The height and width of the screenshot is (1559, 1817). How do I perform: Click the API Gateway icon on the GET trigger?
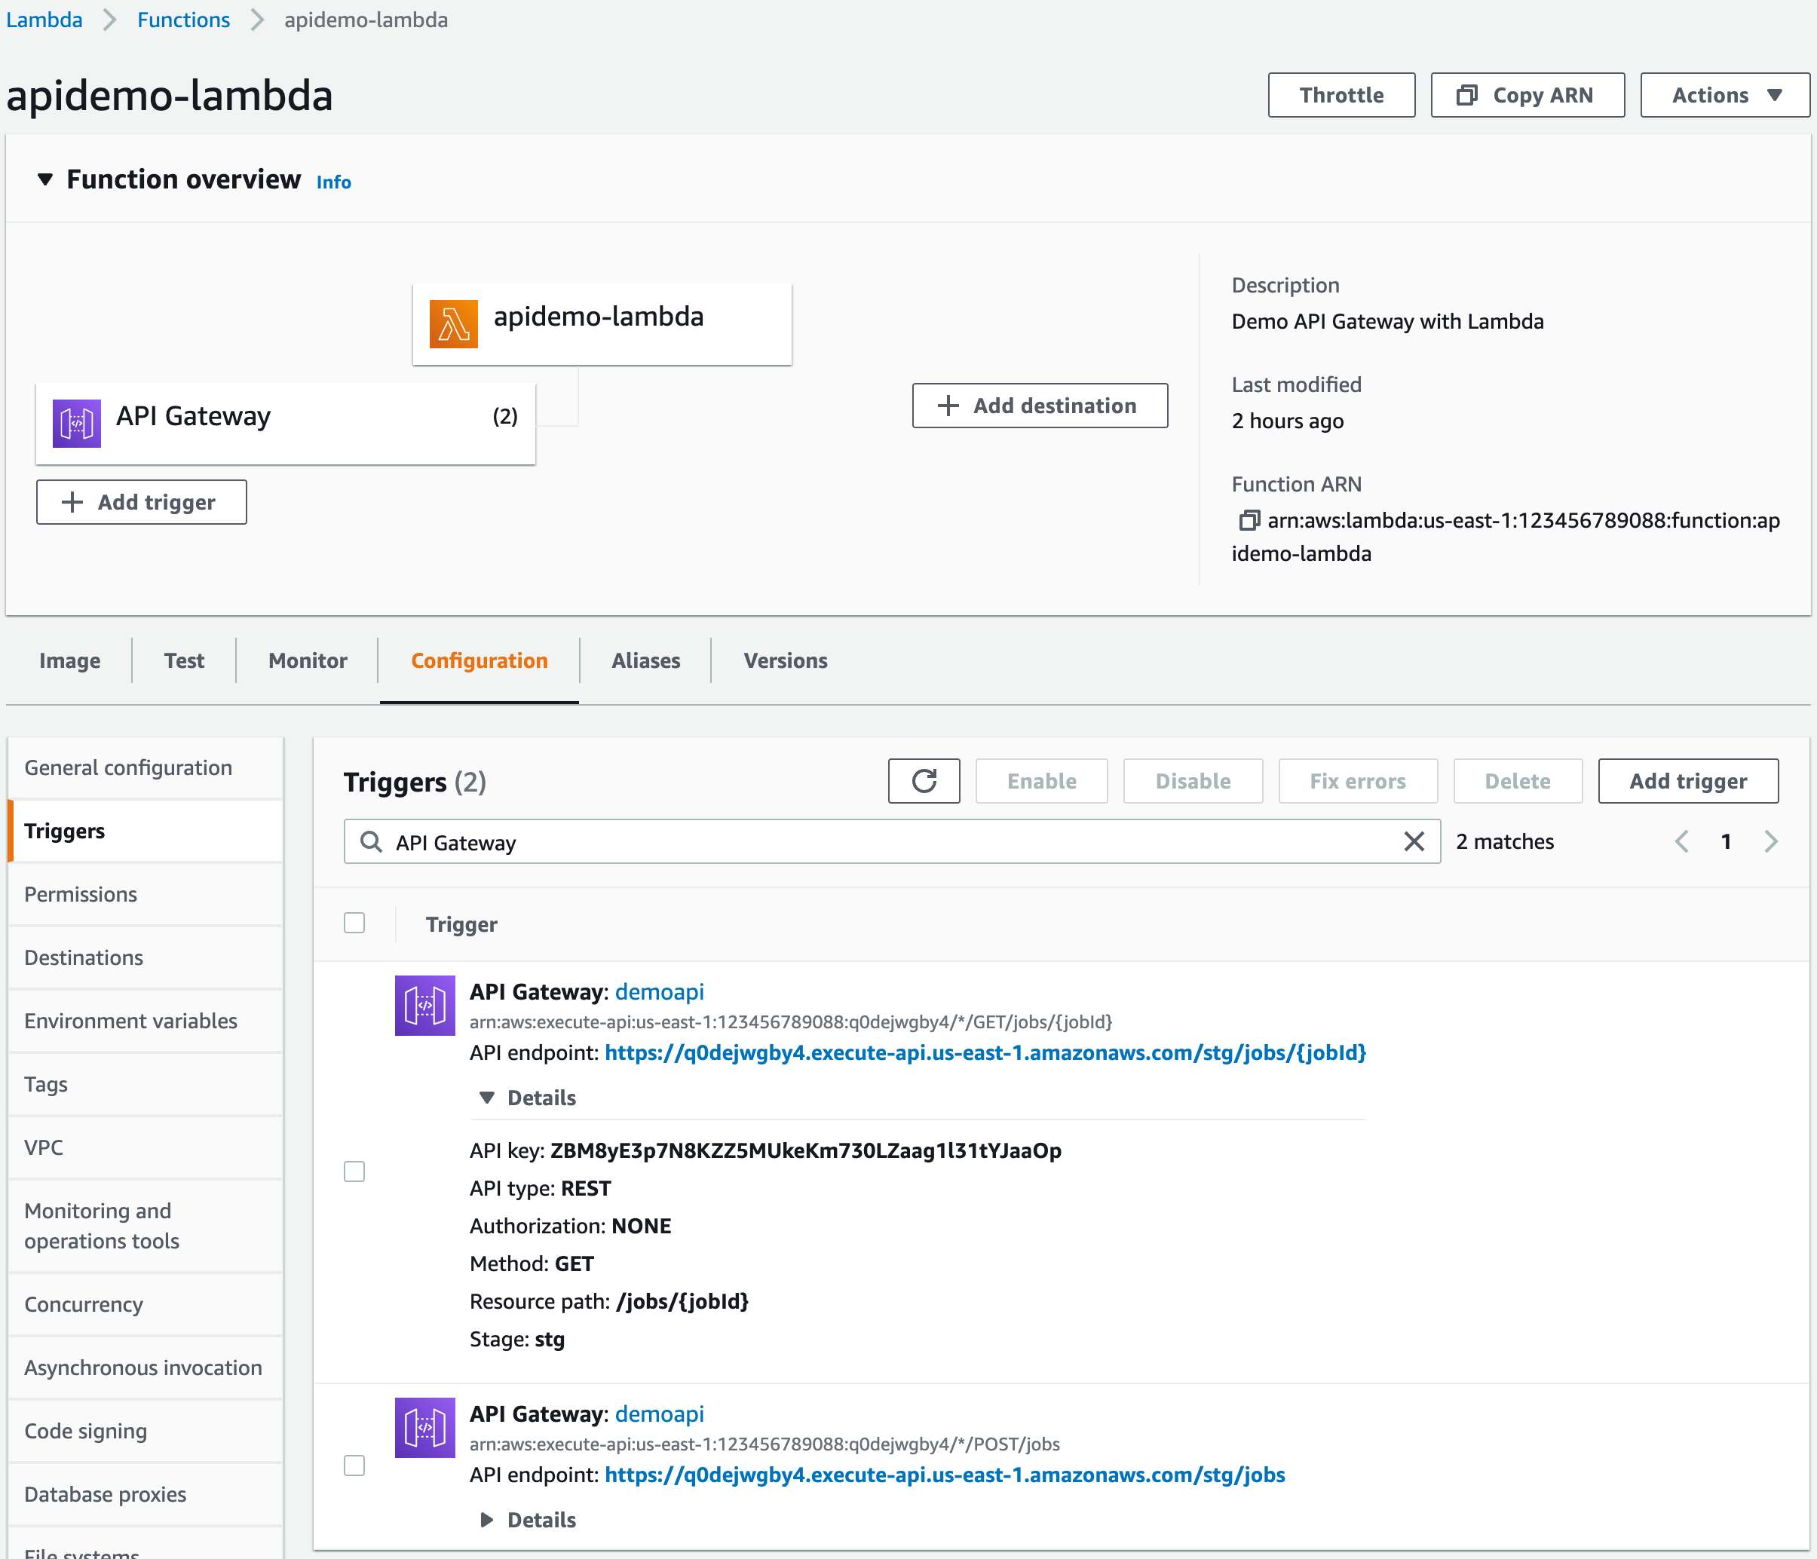[424, 1005]
